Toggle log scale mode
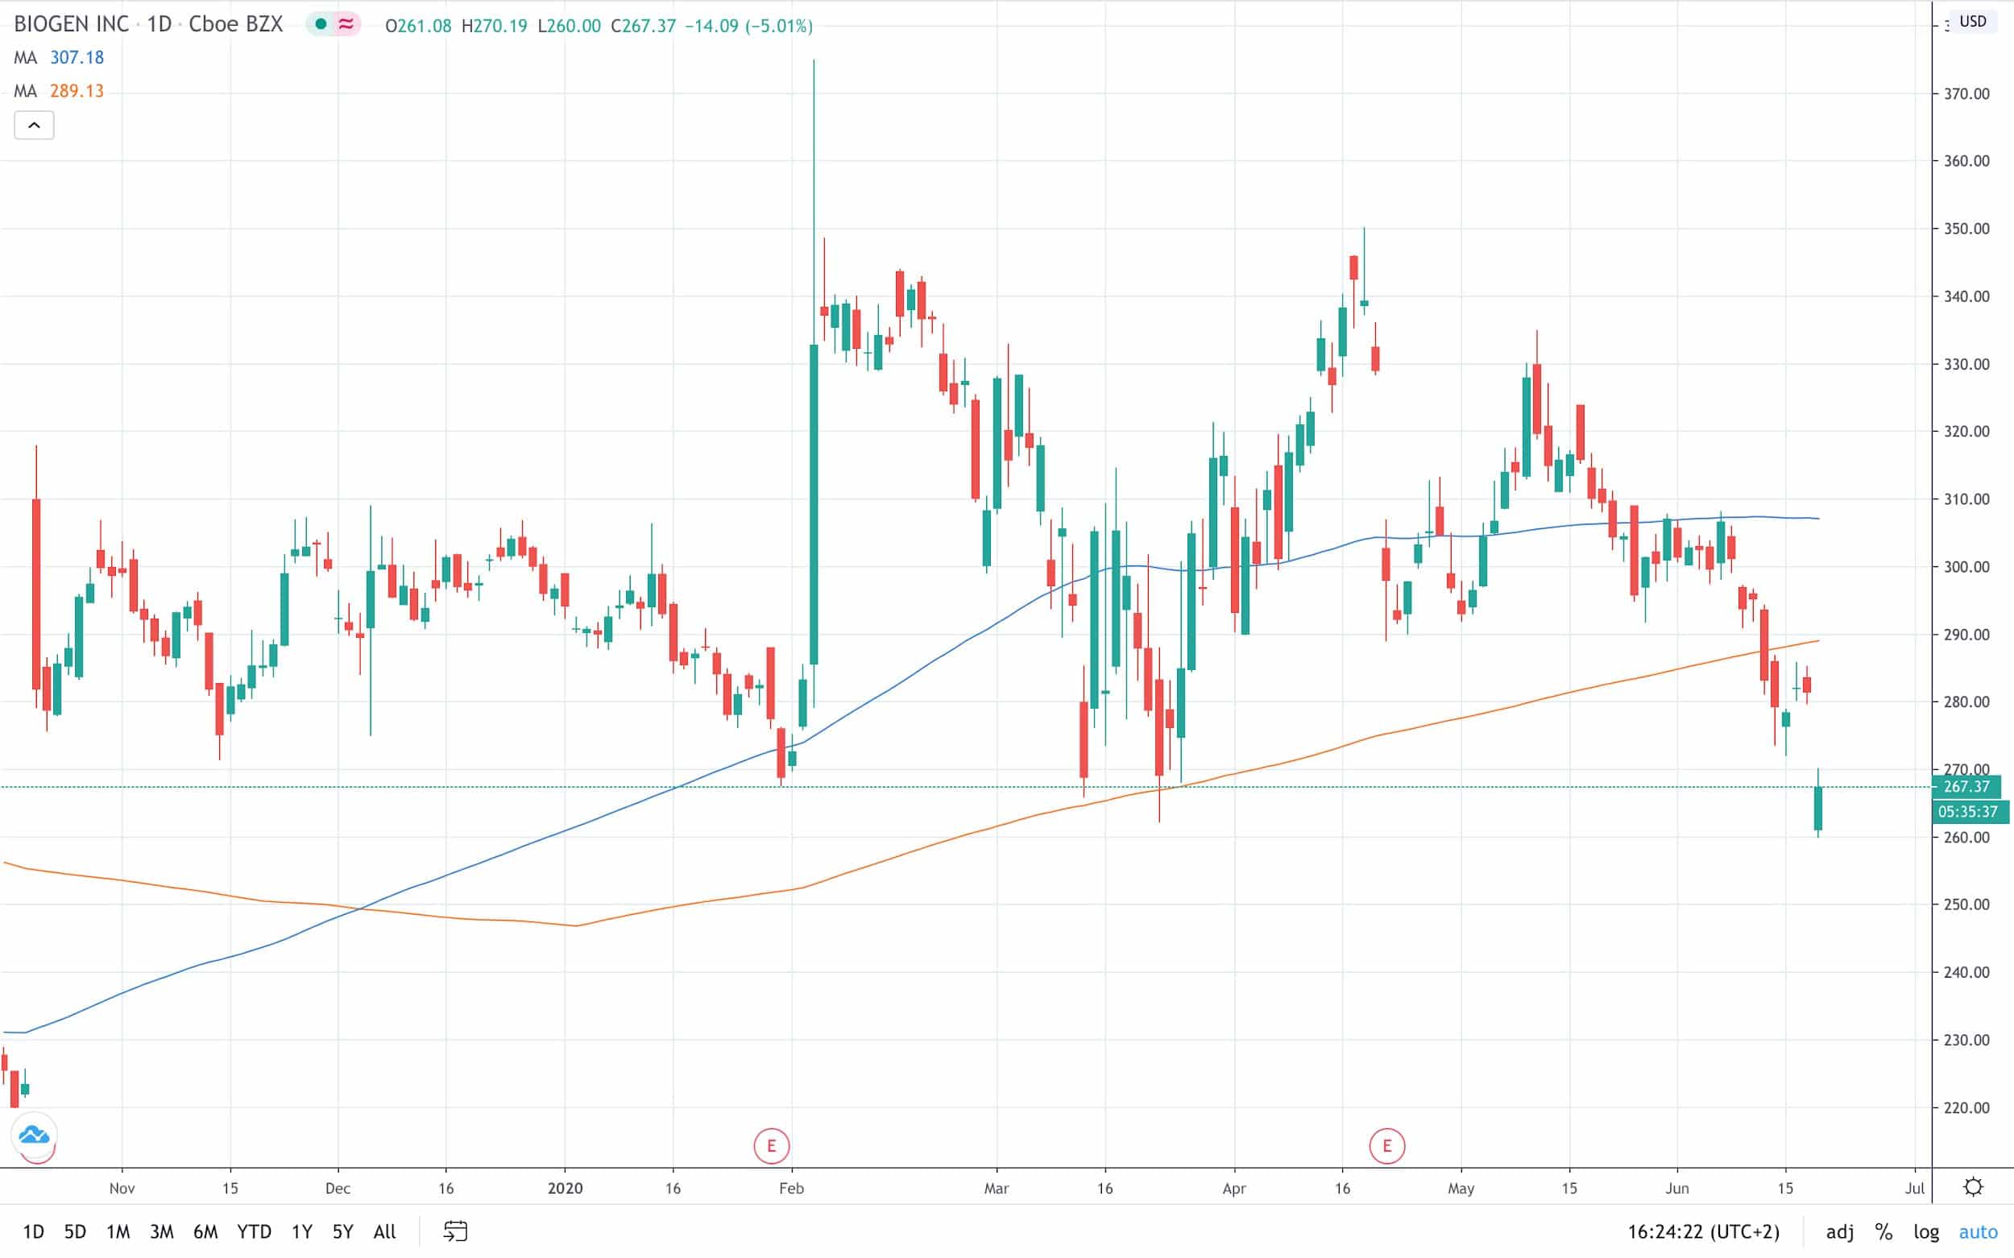 point(1925,1231)
